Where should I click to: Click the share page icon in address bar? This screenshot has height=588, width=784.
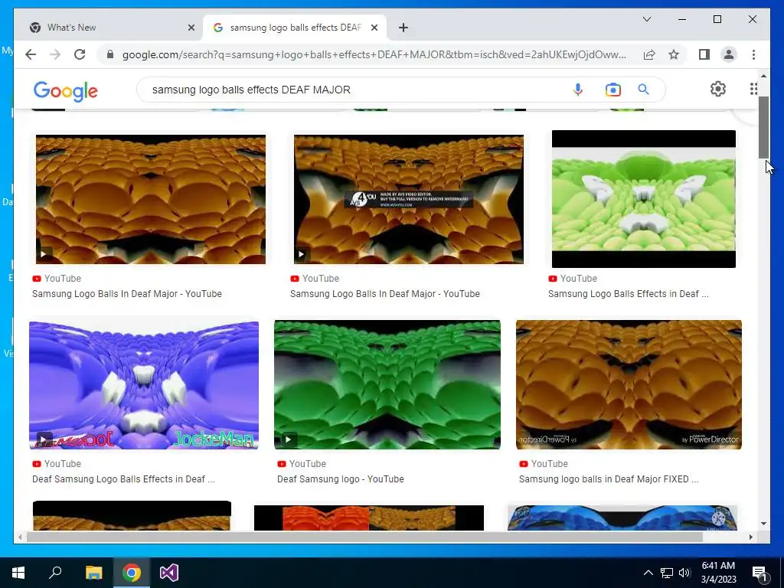tap(649, 54)
